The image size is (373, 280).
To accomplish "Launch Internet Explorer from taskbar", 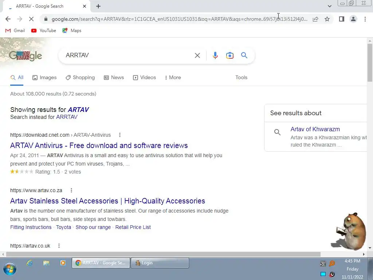I will (x=30, y=263).
